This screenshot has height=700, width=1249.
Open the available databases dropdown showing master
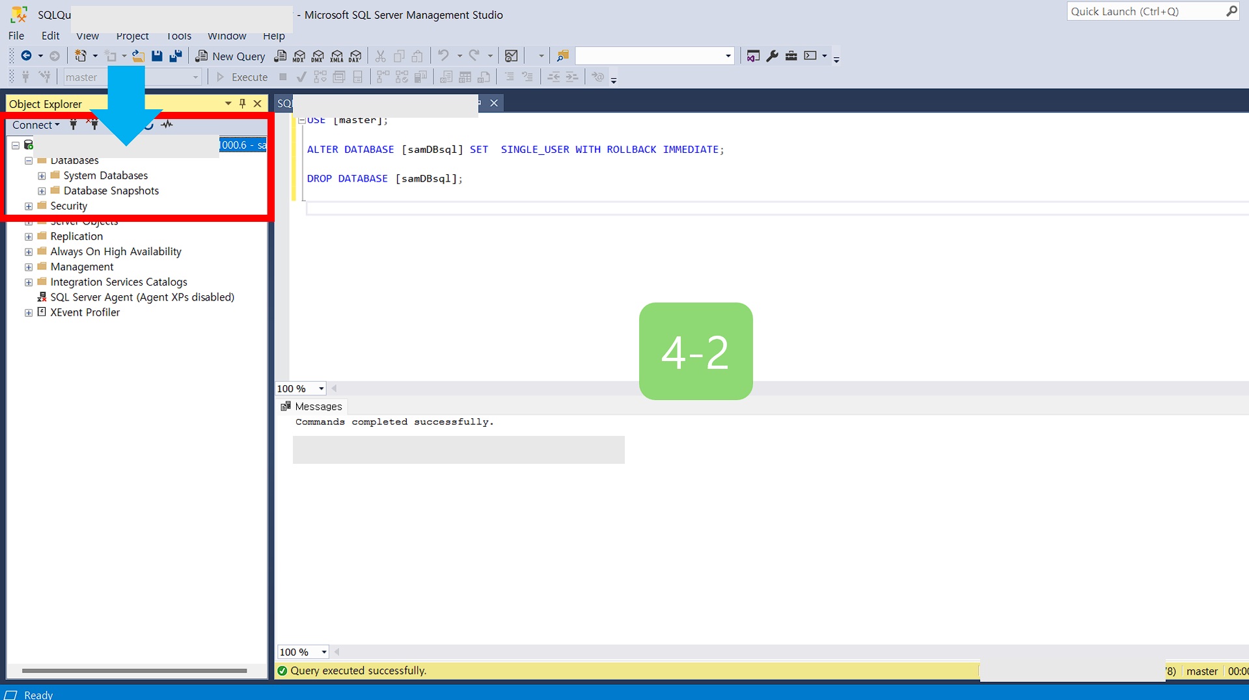pos(132,77)
